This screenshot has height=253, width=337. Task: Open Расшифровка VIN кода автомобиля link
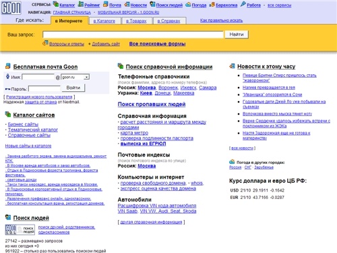[157, 206]
